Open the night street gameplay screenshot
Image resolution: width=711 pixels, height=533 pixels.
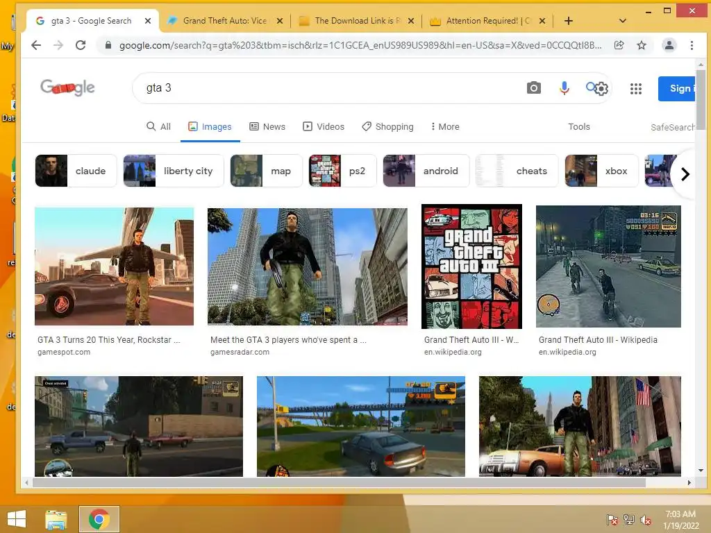click(608, 266)
